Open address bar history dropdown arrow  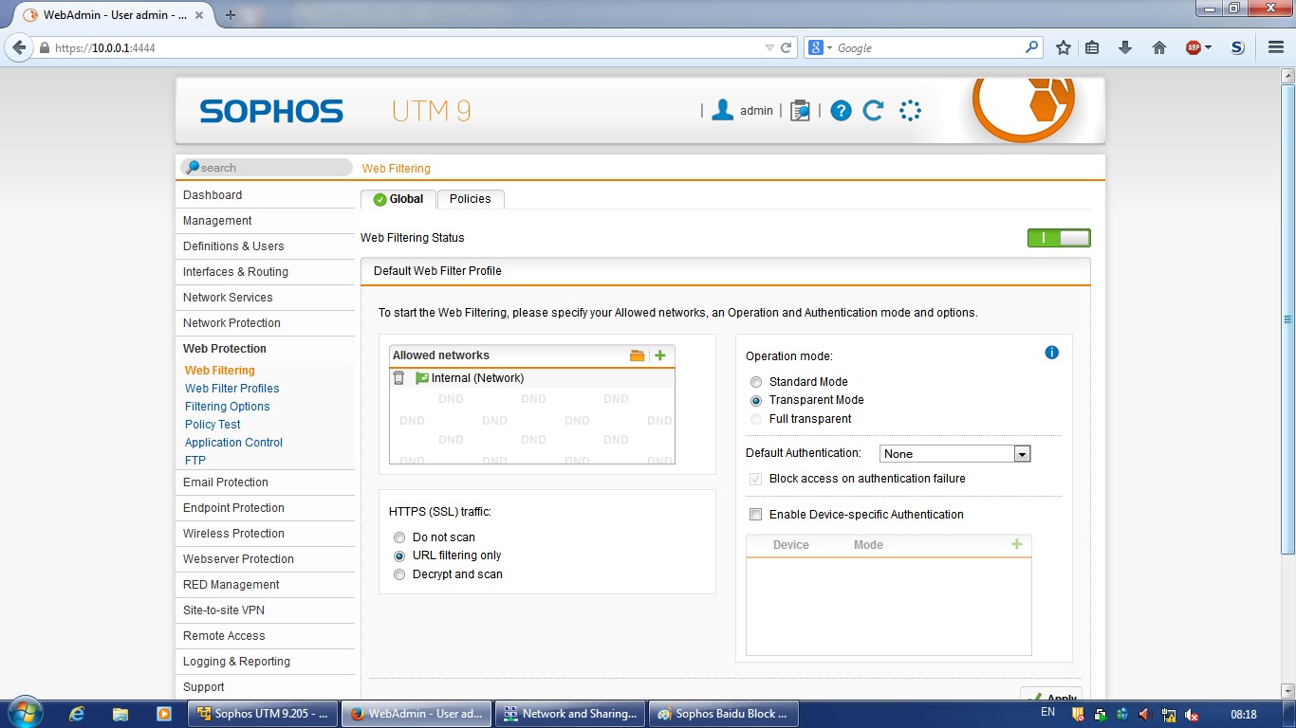click(x=769, y=47)
